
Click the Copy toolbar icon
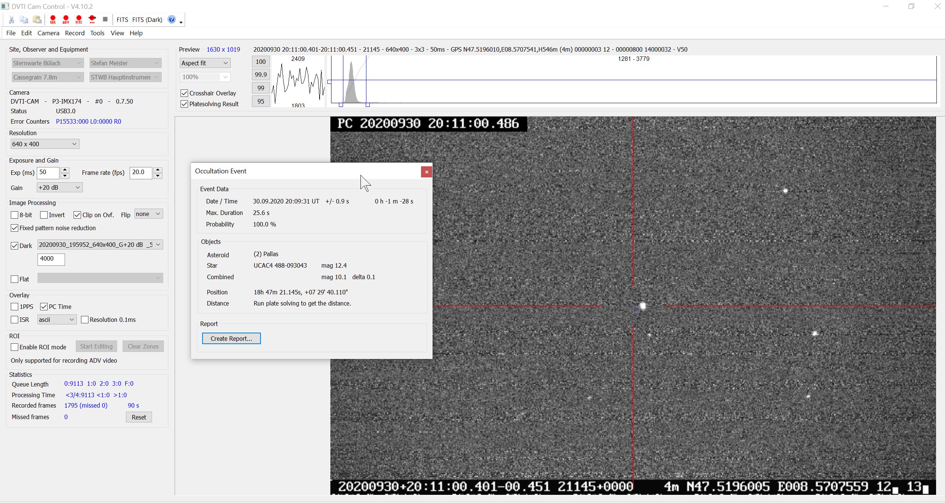click(24, 20)
